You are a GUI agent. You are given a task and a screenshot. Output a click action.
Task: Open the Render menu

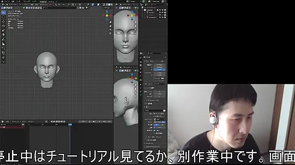click(18, 1)
